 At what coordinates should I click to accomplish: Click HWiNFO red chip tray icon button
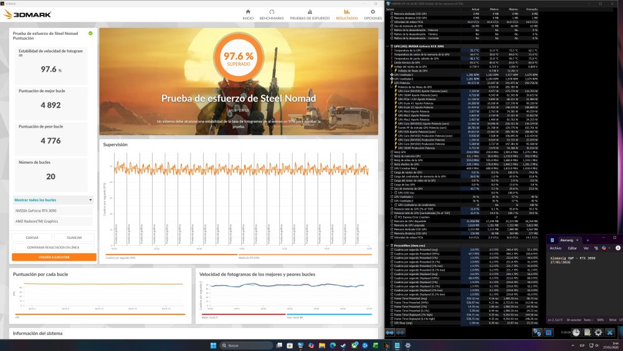pyautogui.click(x=549, y=332)
